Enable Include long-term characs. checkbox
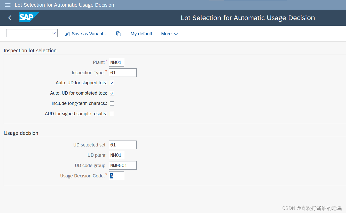The image size is (346, 213). (x=112, y=103)
